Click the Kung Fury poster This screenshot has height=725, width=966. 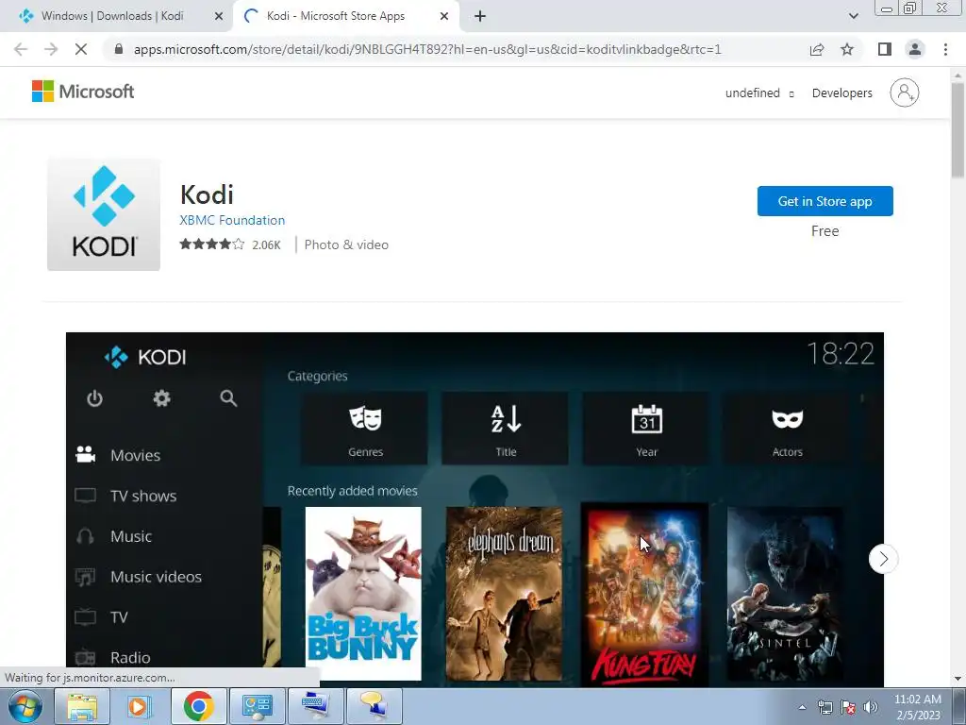(644, 595)
